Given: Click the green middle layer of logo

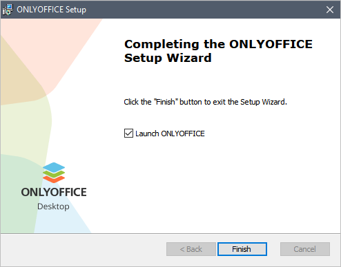Looking at the screenshot, I should [x=54, y=175].
